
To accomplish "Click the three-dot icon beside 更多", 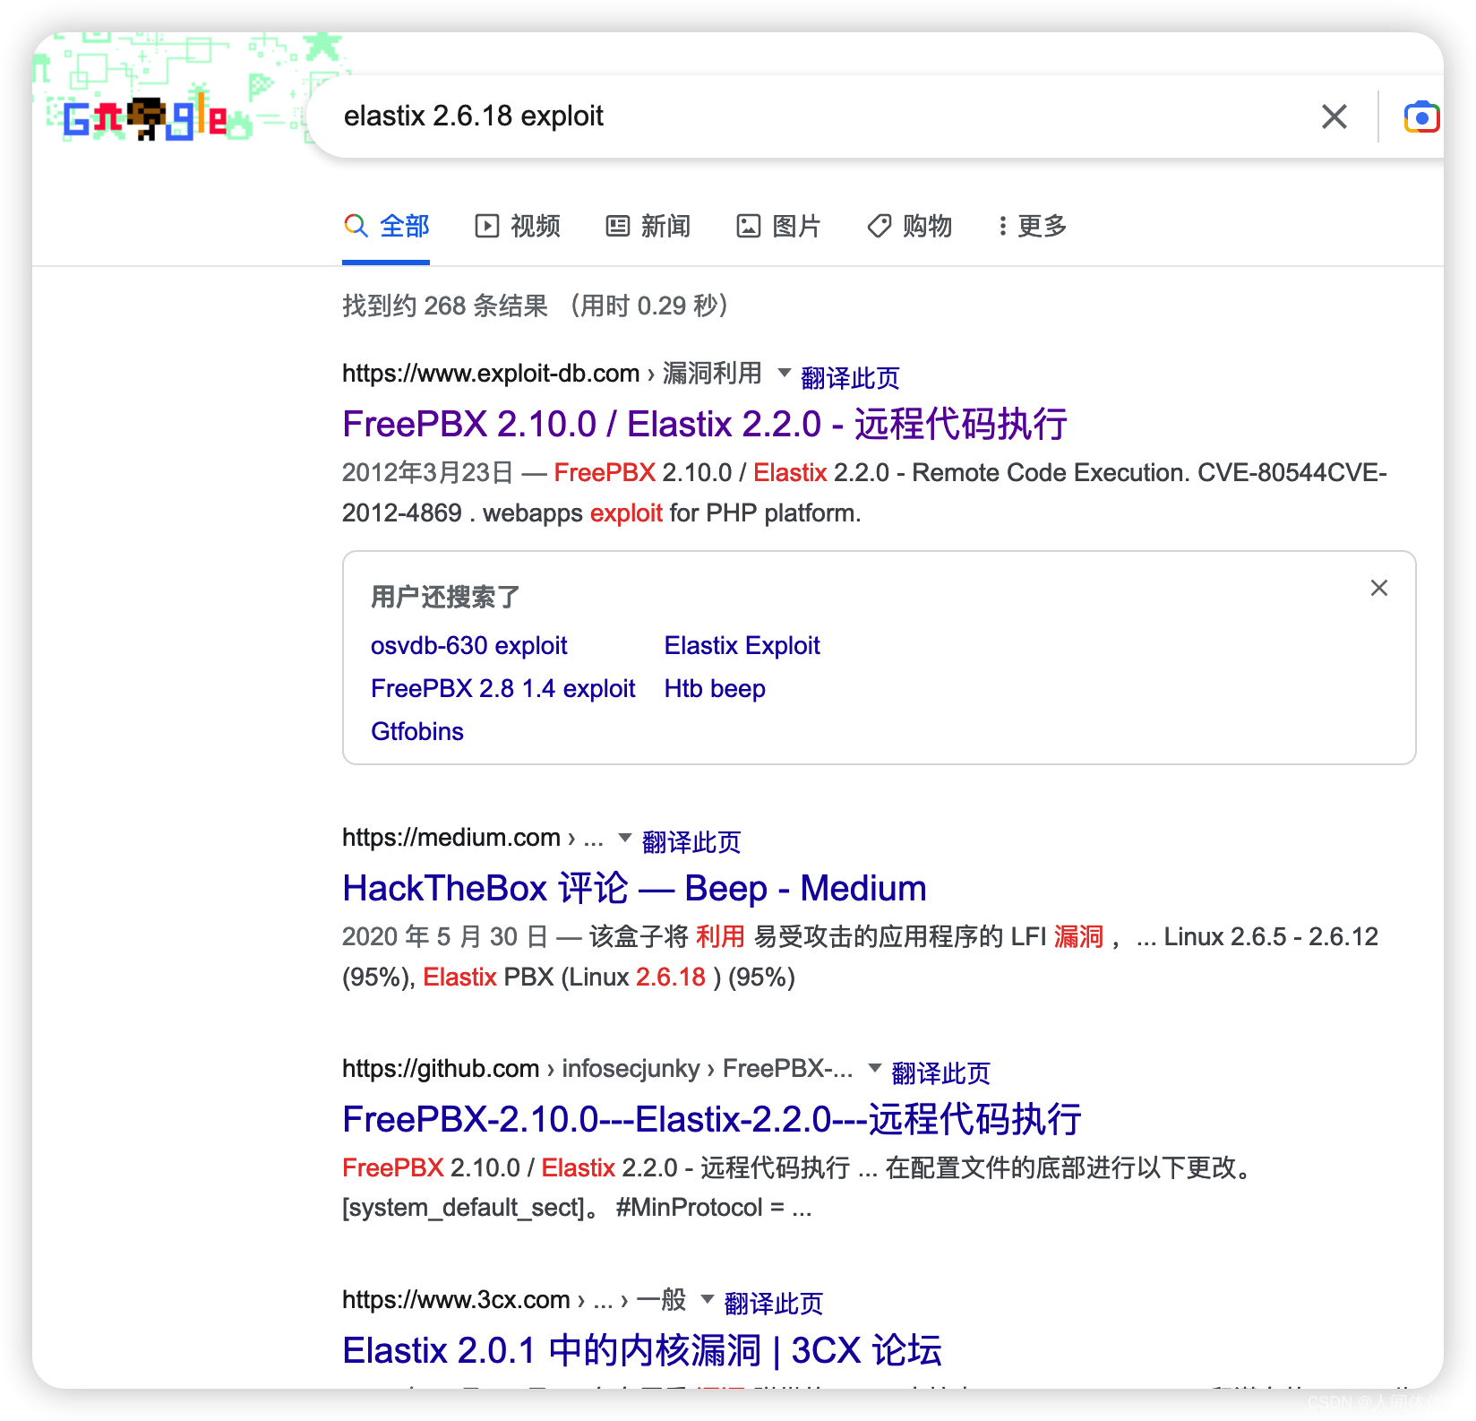I will pos(1002,226).
